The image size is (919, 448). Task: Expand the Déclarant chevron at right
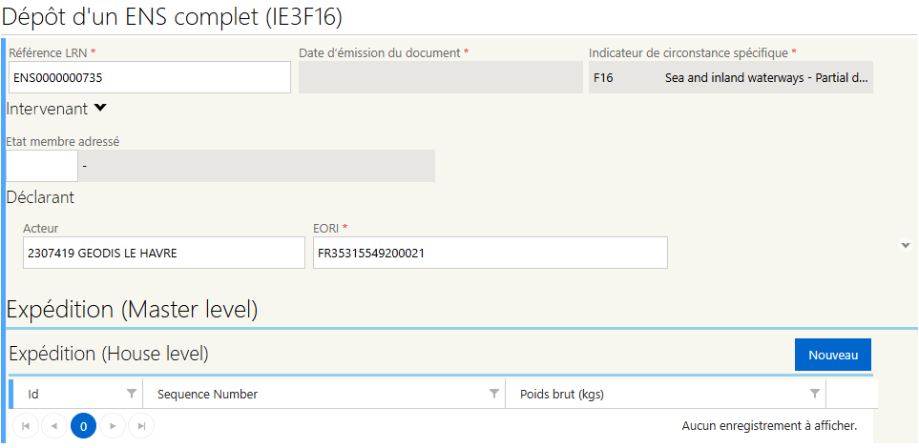pos(906,245)
